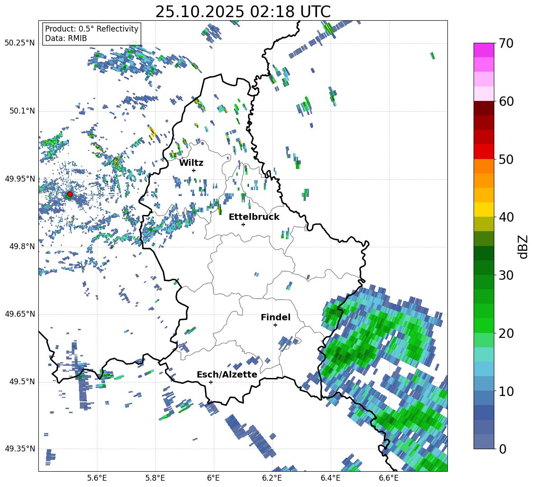Click the 0 label on colorbar

tap(502, 449)
